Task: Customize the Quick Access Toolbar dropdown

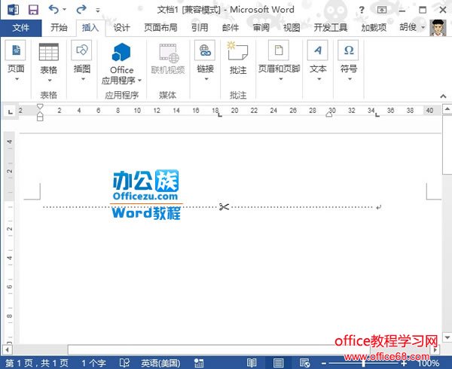Action: click(x=98, y=11)
